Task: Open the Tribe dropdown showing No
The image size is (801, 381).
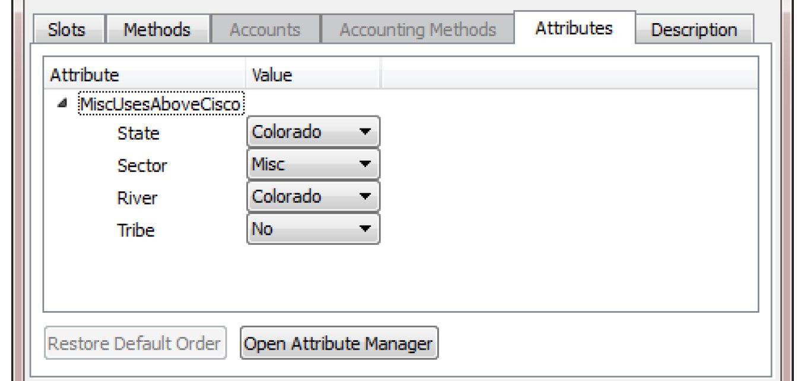Action: [x=313, y=229]
